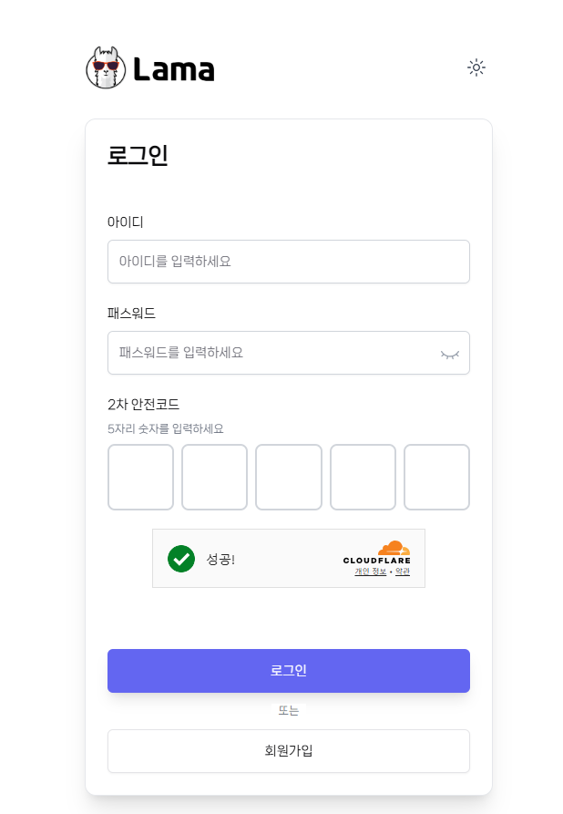563x814 pixels.
Task: Click the green success checkmark icon
Action: pyautogui.click(x=181, y=559)
